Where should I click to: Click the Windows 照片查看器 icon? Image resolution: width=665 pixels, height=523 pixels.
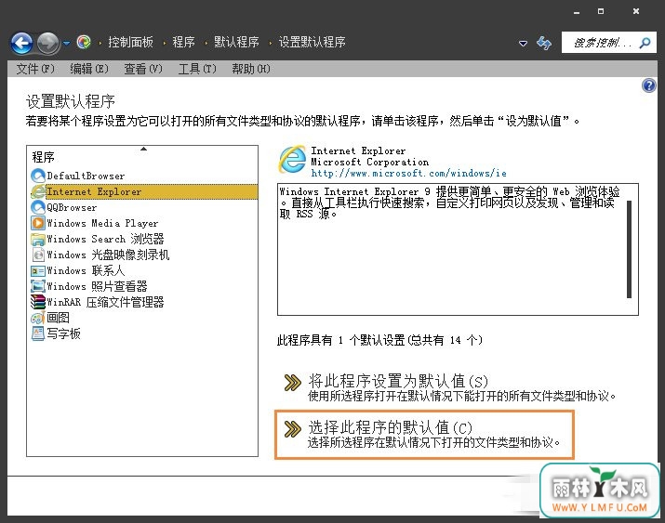click(38, 286)
